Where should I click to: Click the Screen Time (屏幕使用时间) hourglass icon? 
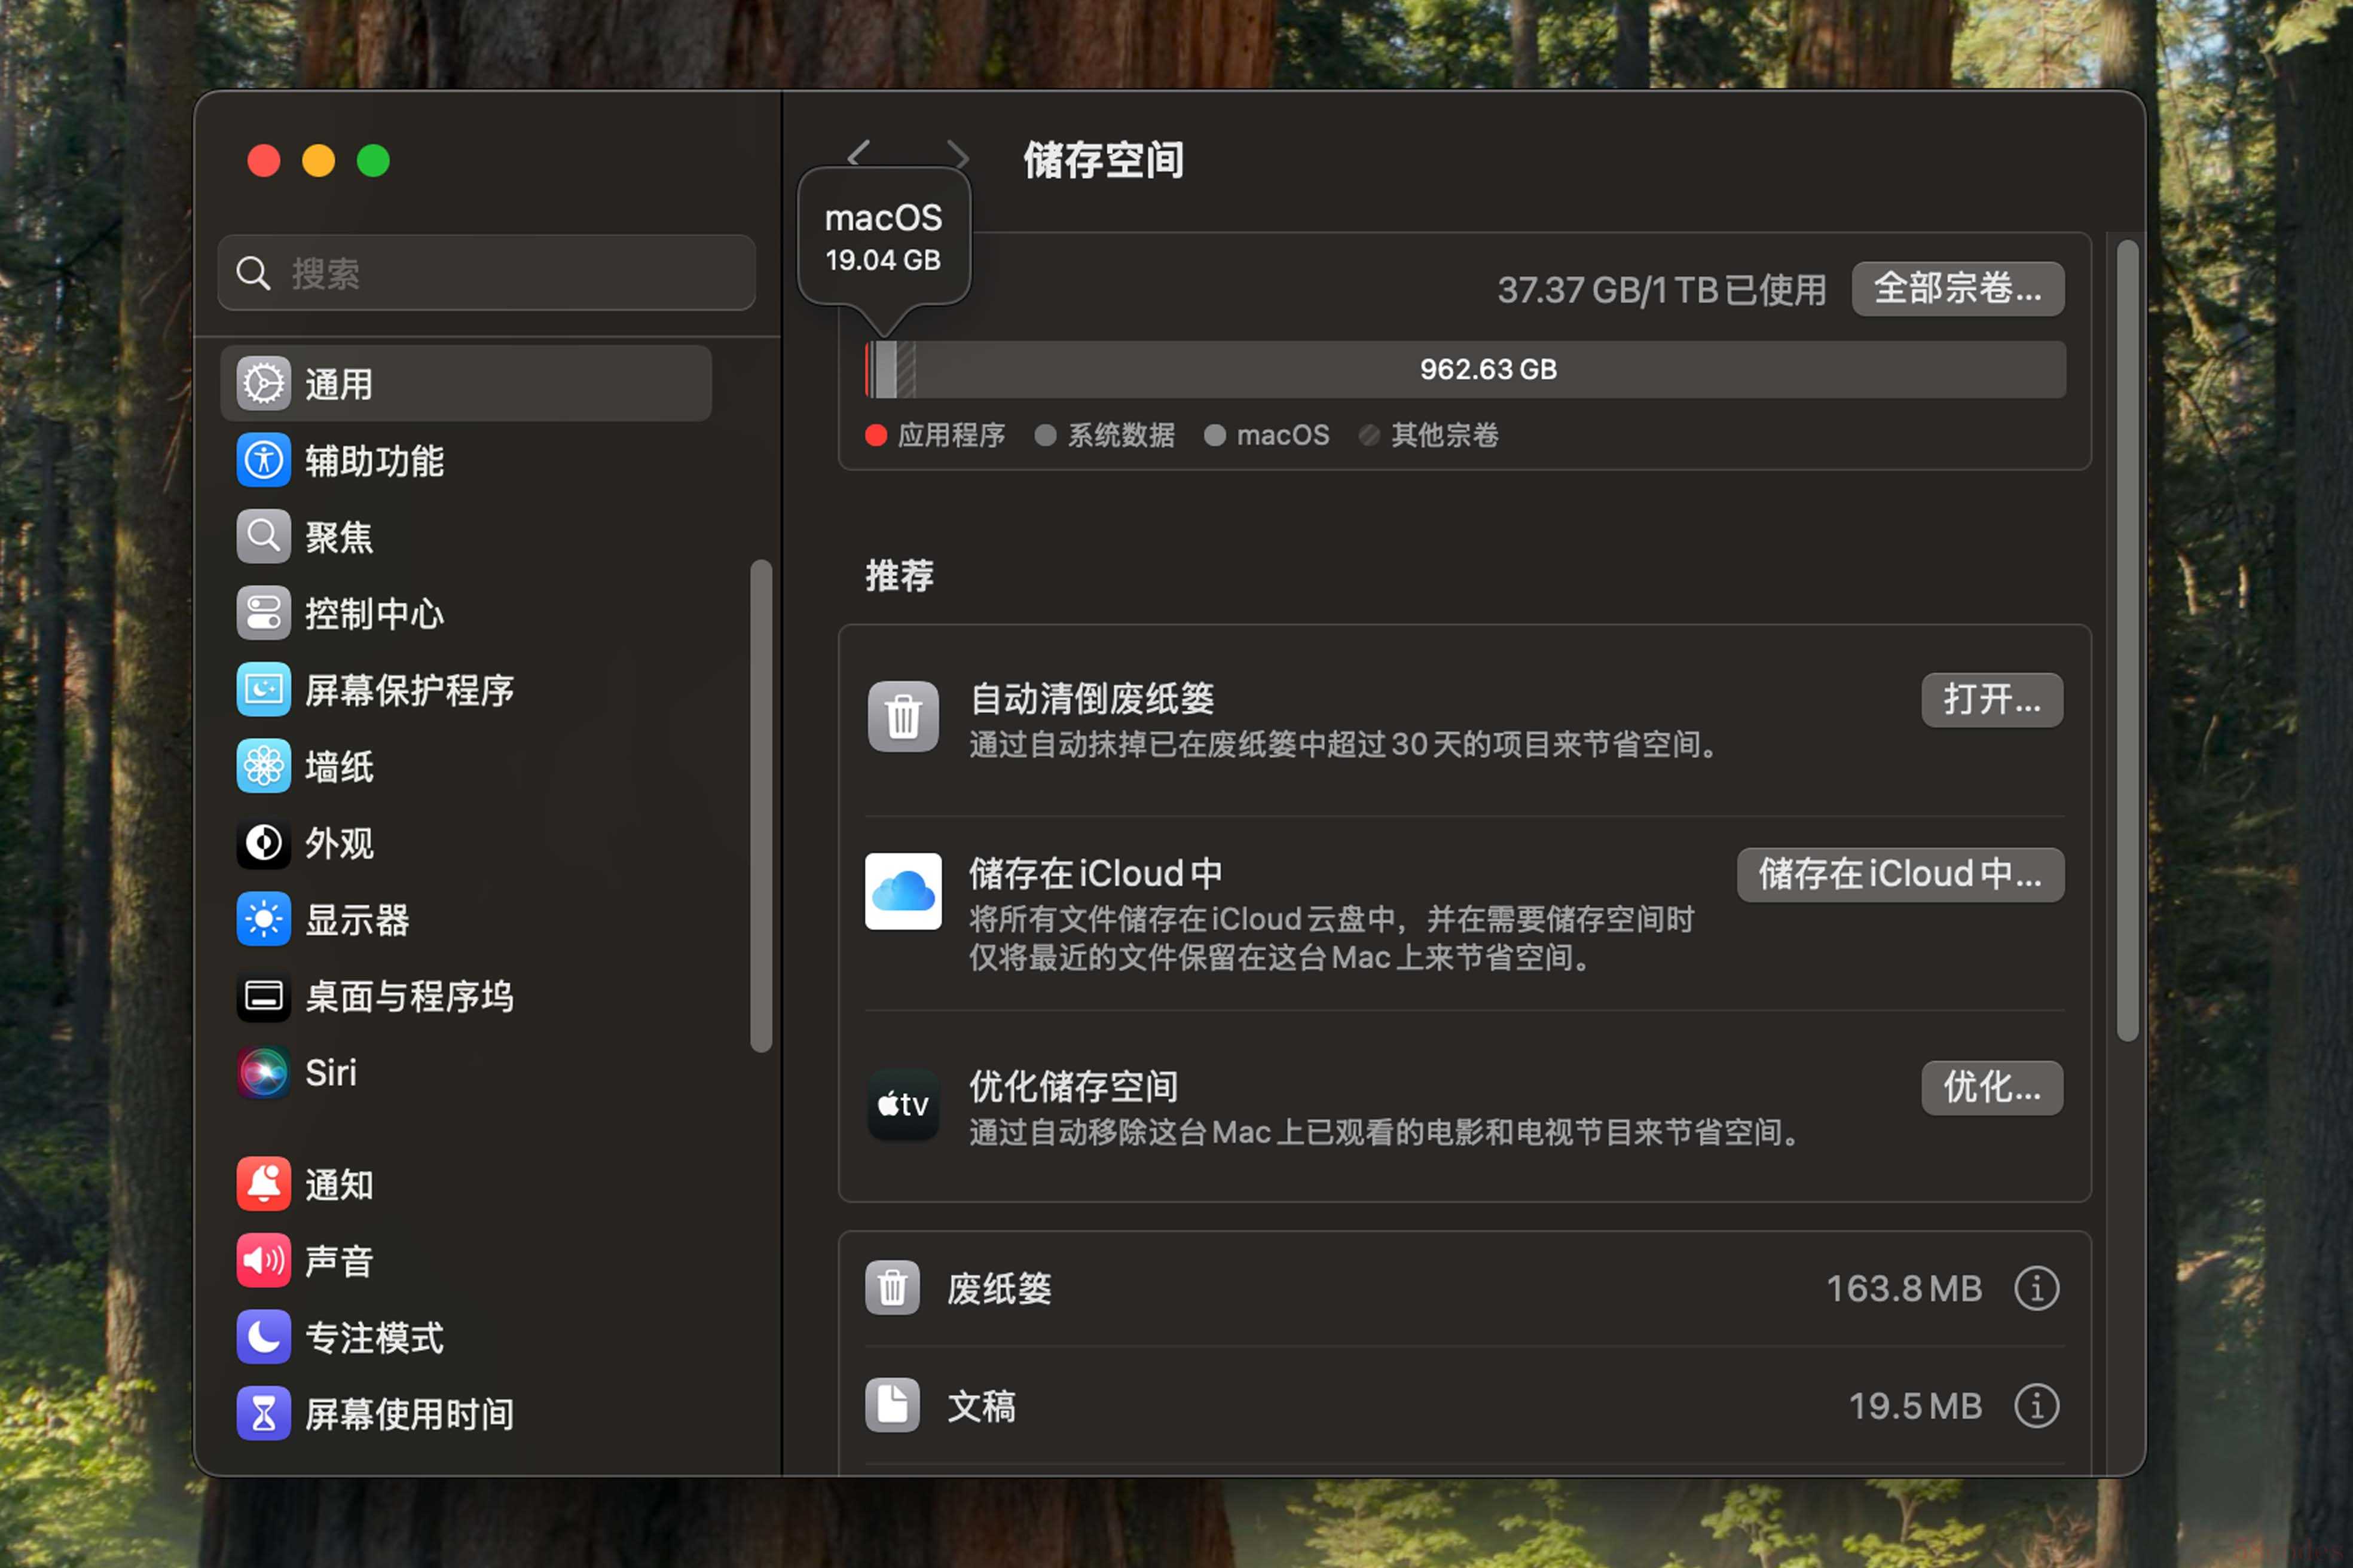click(263, 1414)
